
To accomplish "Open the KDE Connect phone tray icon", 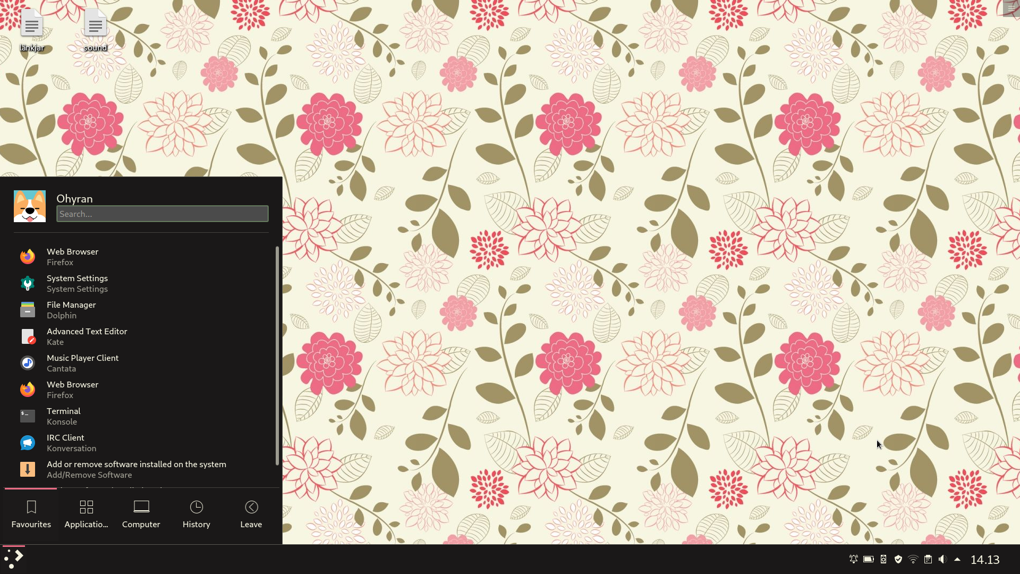I will 883,559.
